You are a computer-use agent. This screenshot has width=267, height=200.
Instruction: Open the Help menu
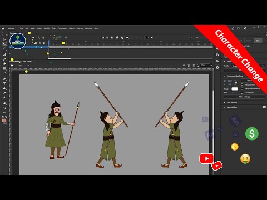[x=96, y=28]
